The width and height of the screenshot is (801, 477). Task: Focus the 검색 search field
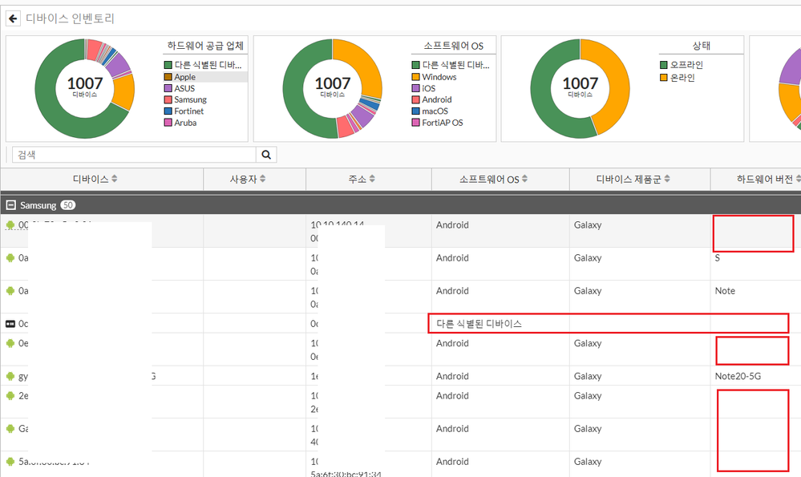134,155
